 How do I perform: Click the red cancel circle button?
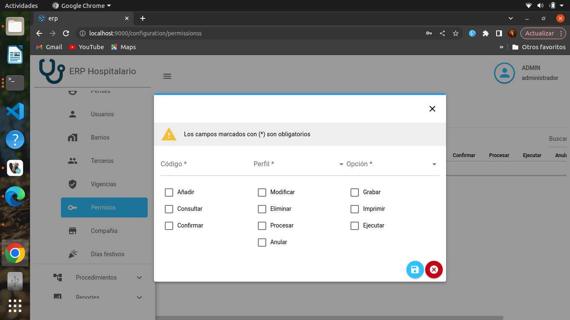pos(434,270)
